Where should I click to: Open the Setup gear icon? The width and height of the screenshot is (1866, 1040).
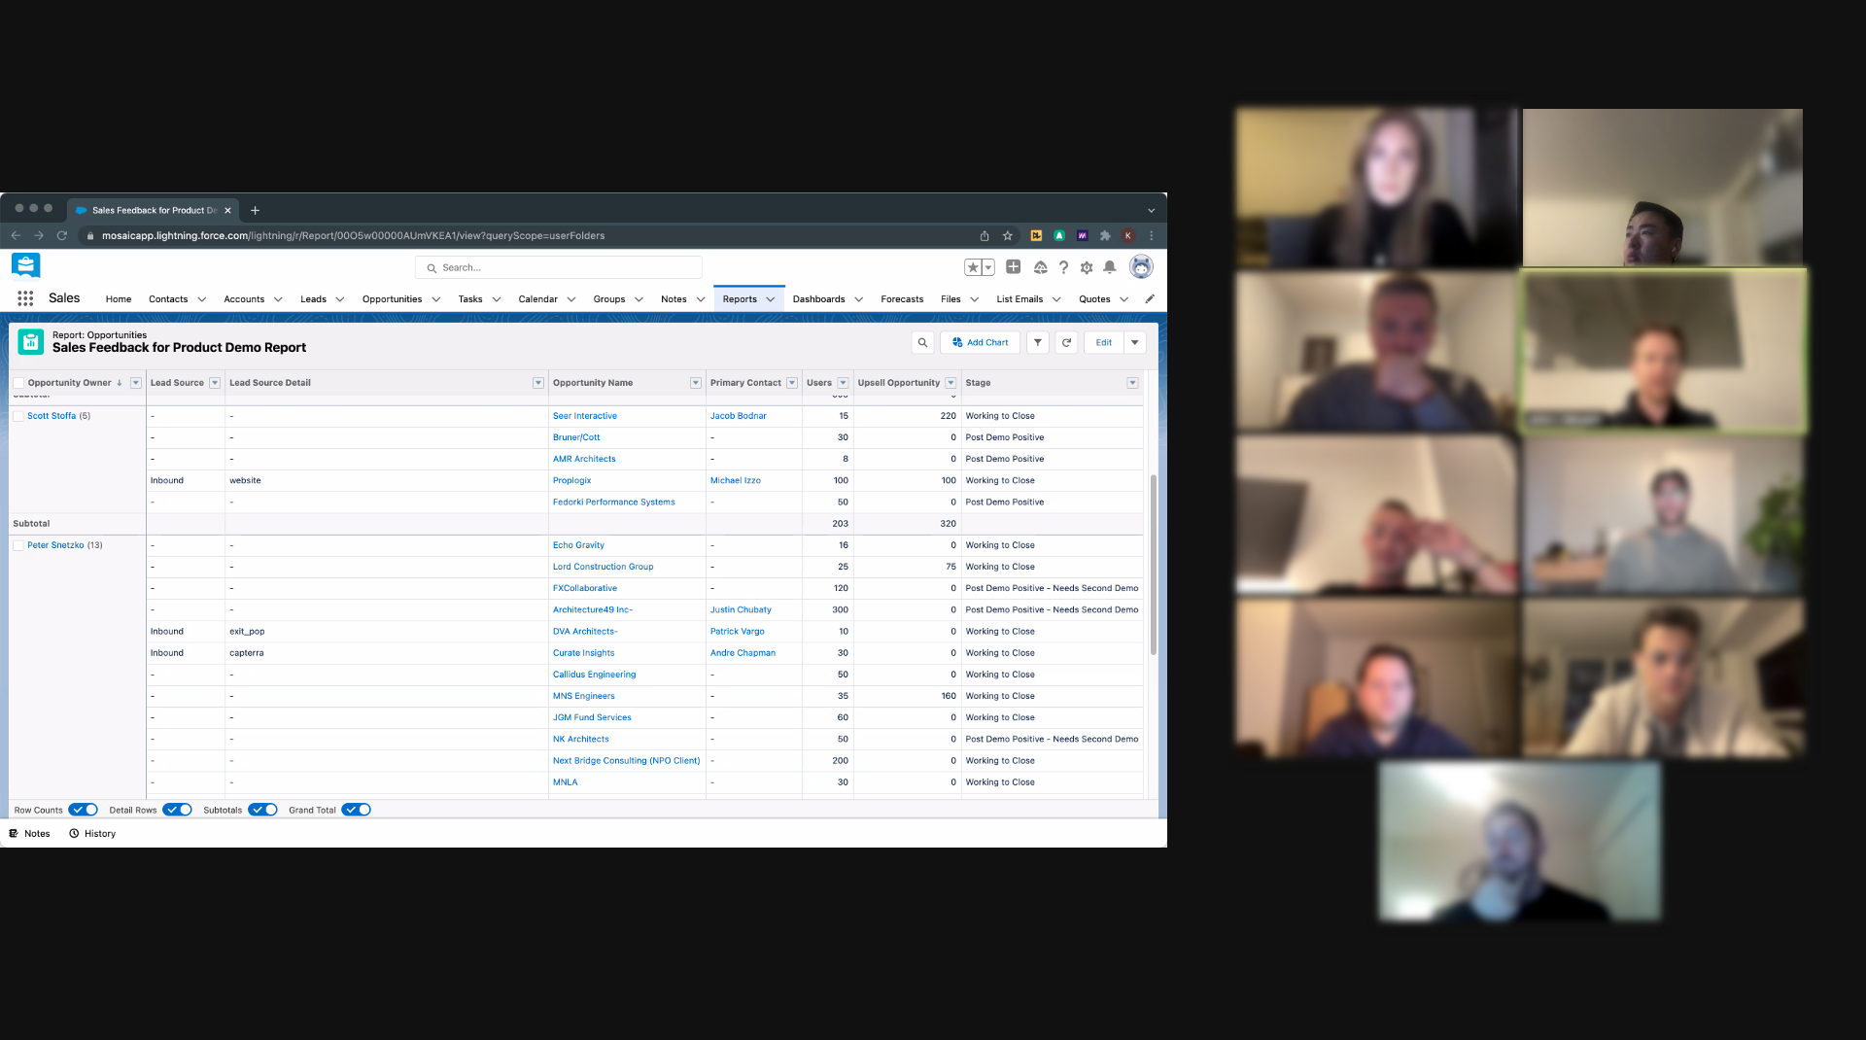[1087, 267]
